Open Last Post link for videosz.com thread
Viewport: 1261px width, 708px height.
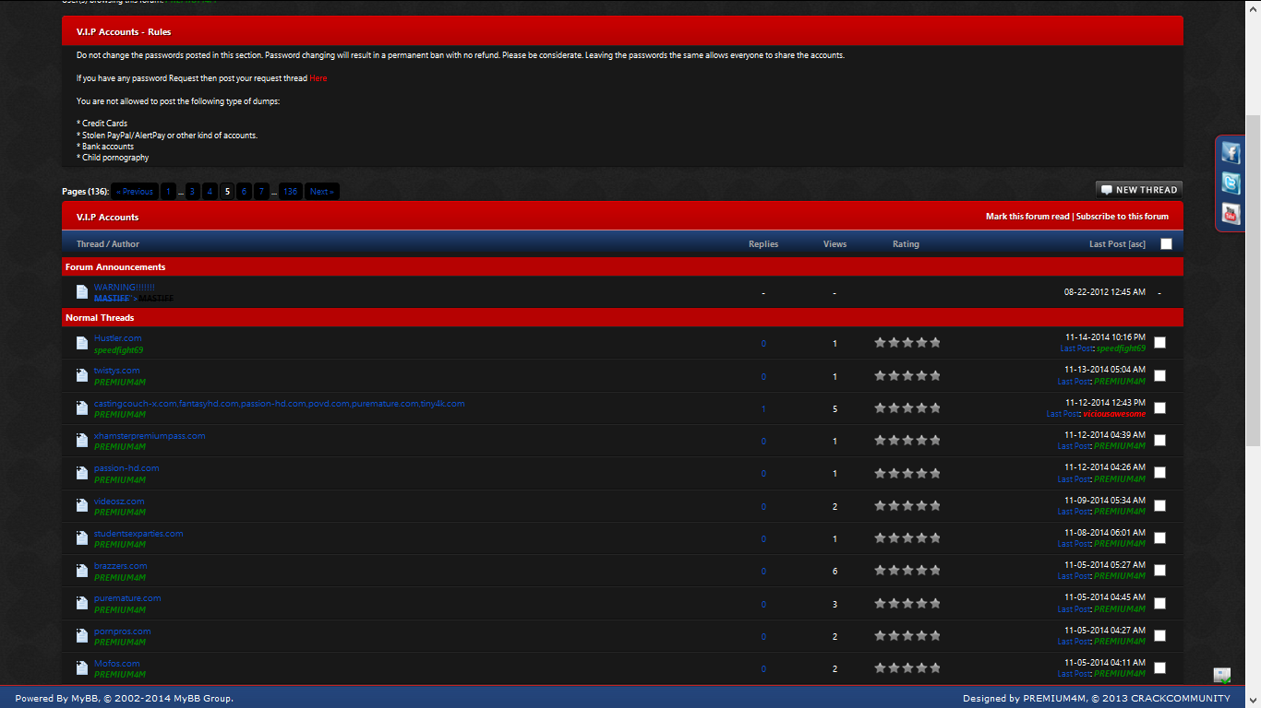(x=1074, y=512)
